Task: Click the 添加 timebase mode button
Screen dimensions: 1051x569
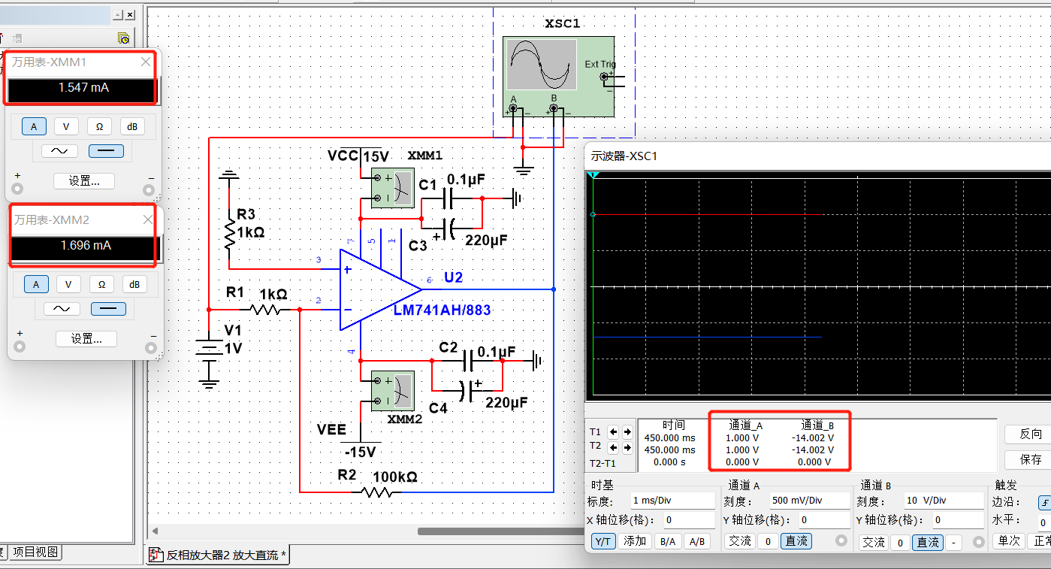Action: click(x=635, y=541)
